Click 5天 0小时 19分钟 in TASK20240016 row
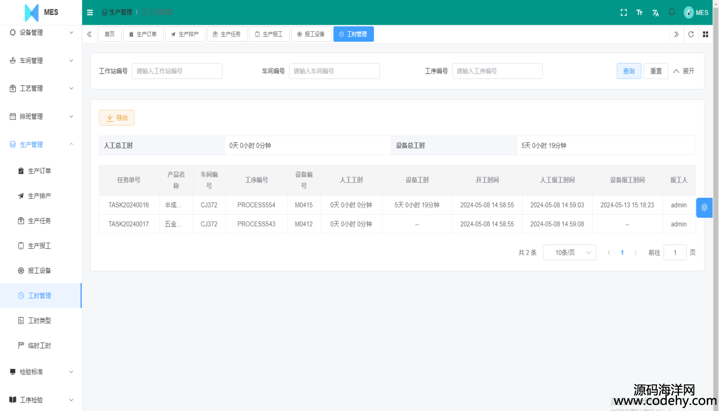This screenshot has width=719, height=411. pyautogui.click(x=417, y=205)
